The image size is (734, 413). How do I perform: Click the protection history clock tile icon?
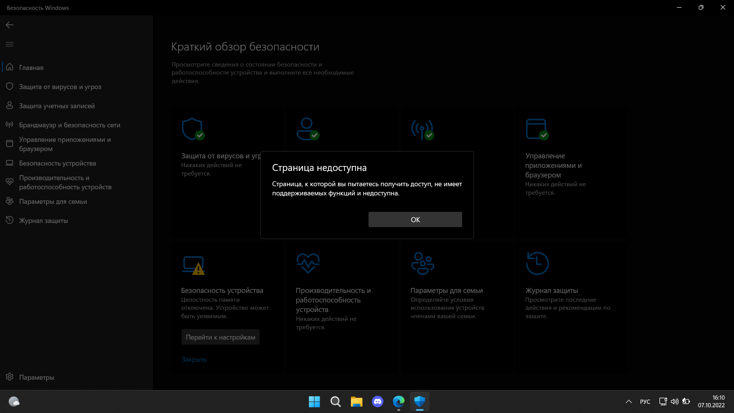[x=537, y=263]
